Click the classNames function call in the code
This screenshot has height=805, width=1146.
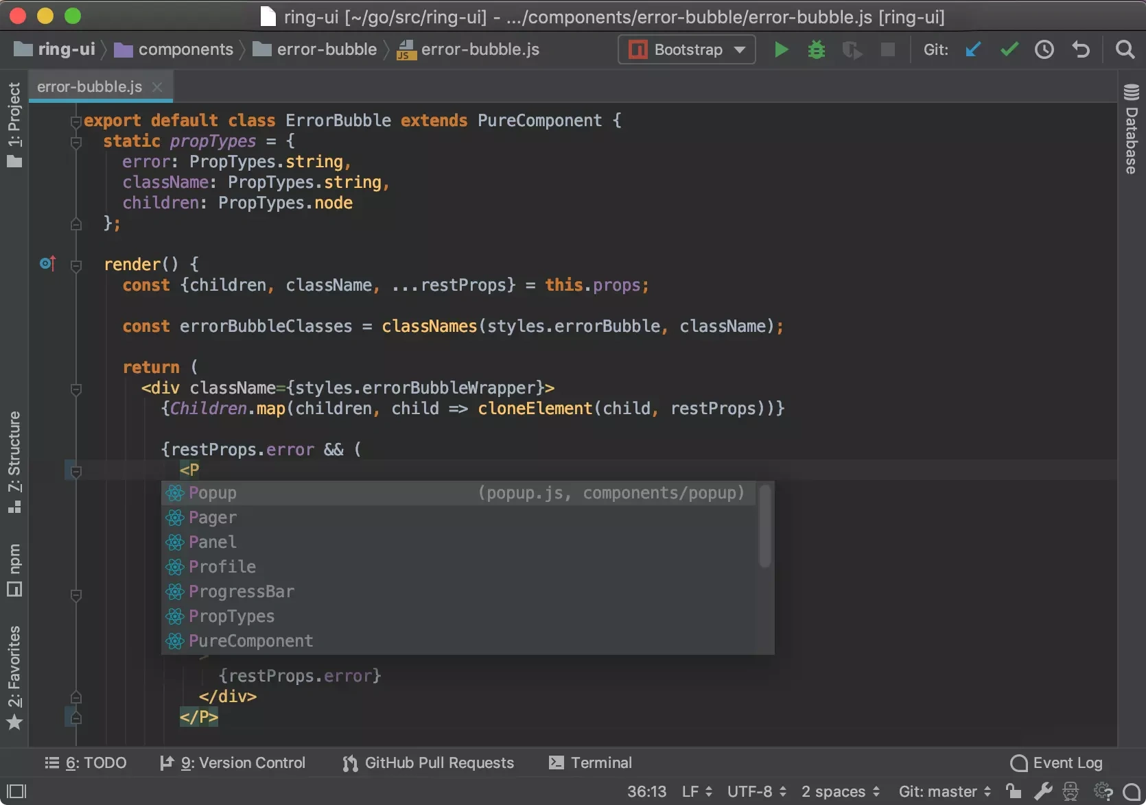click(x=429, y=326)
